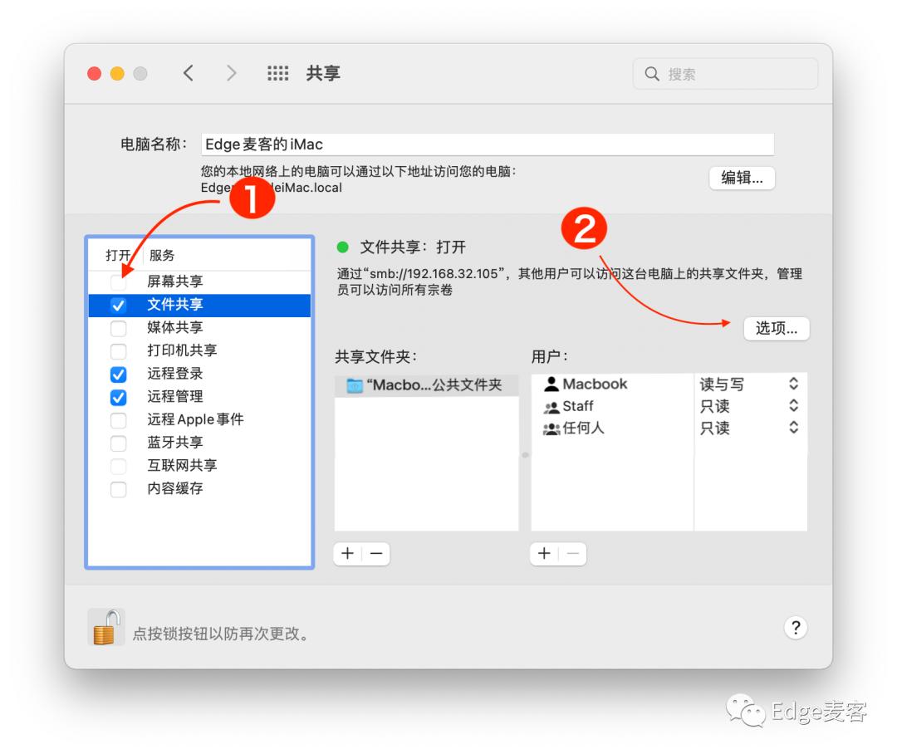Click the 编辑 button

(742, 178)
